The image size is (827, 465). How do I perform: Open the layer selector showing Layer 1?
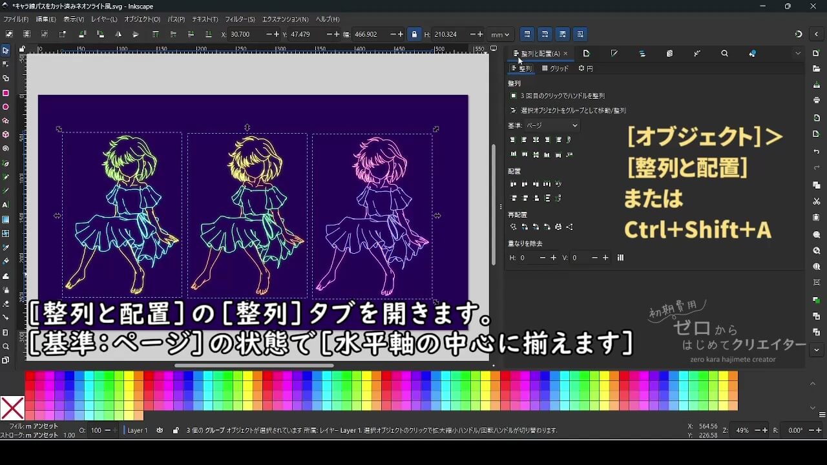point(138,429)
